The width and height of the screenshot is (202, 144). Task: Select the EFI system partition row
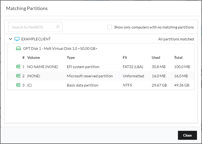(101, 67)
